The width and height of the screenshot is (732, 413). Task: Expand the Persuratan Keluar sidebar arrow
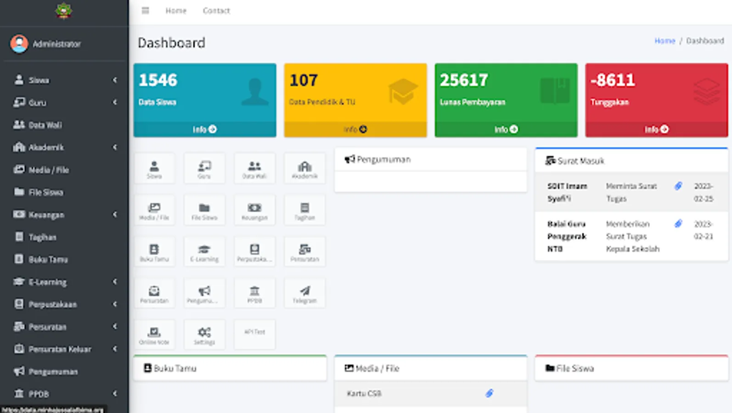115,349
